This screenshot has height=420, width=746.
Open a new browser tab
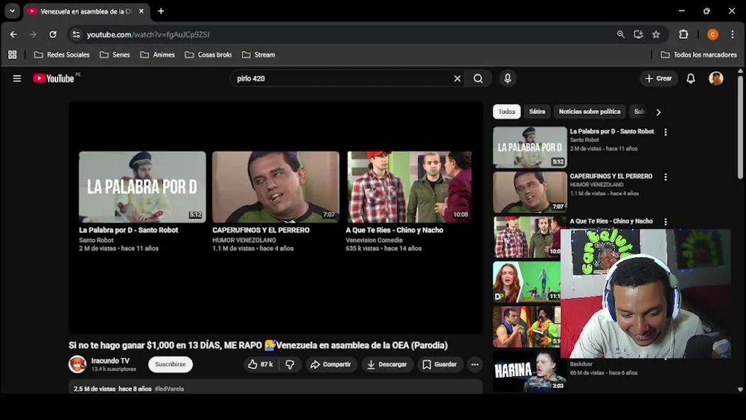coord(161,11)
